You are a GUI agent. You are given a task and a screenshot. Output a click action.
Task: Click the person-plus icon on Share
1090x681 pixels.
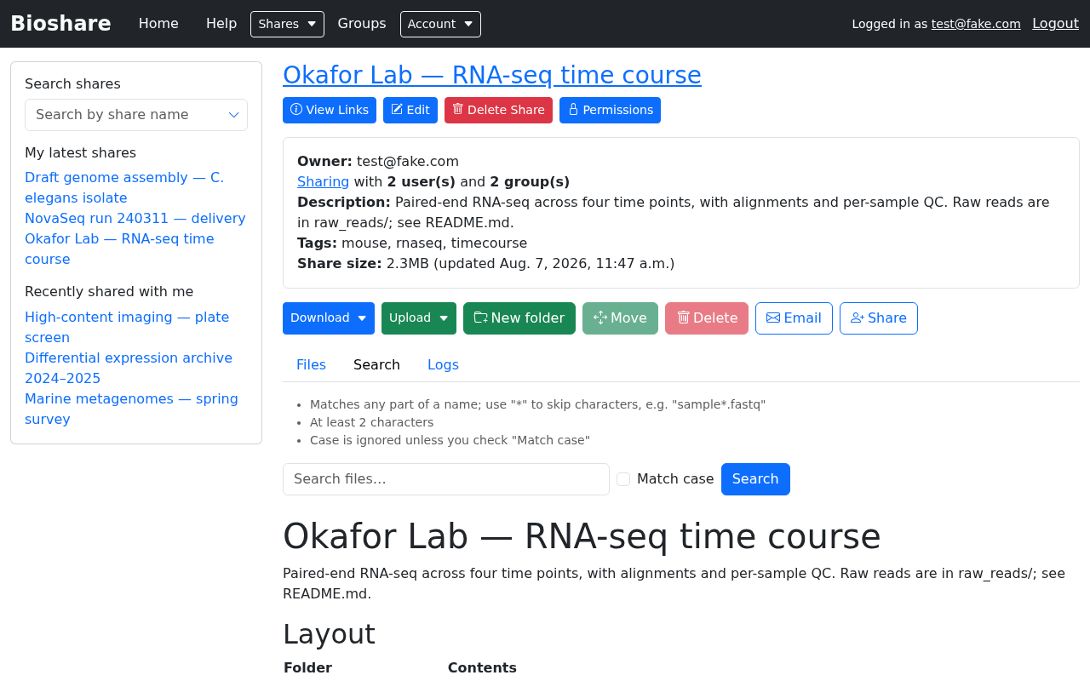(858, 318)
